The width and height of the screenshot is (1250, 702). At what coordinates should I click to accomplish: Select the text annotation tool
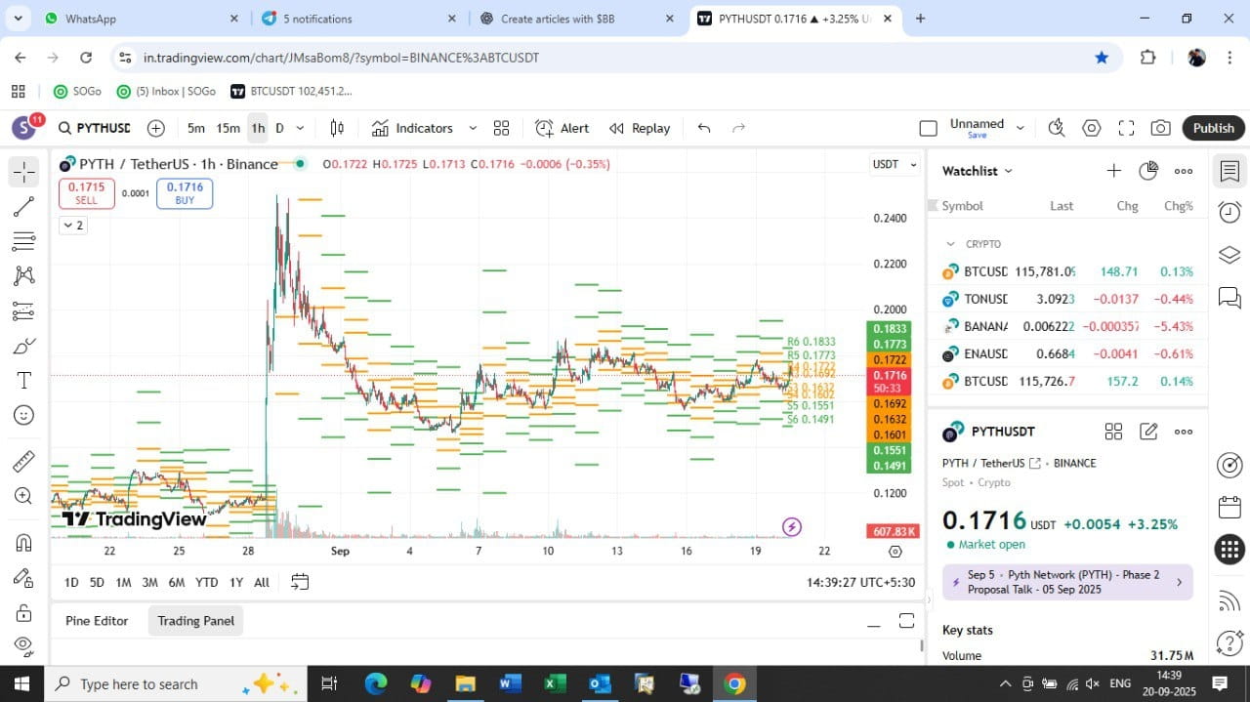click(24, 381)
